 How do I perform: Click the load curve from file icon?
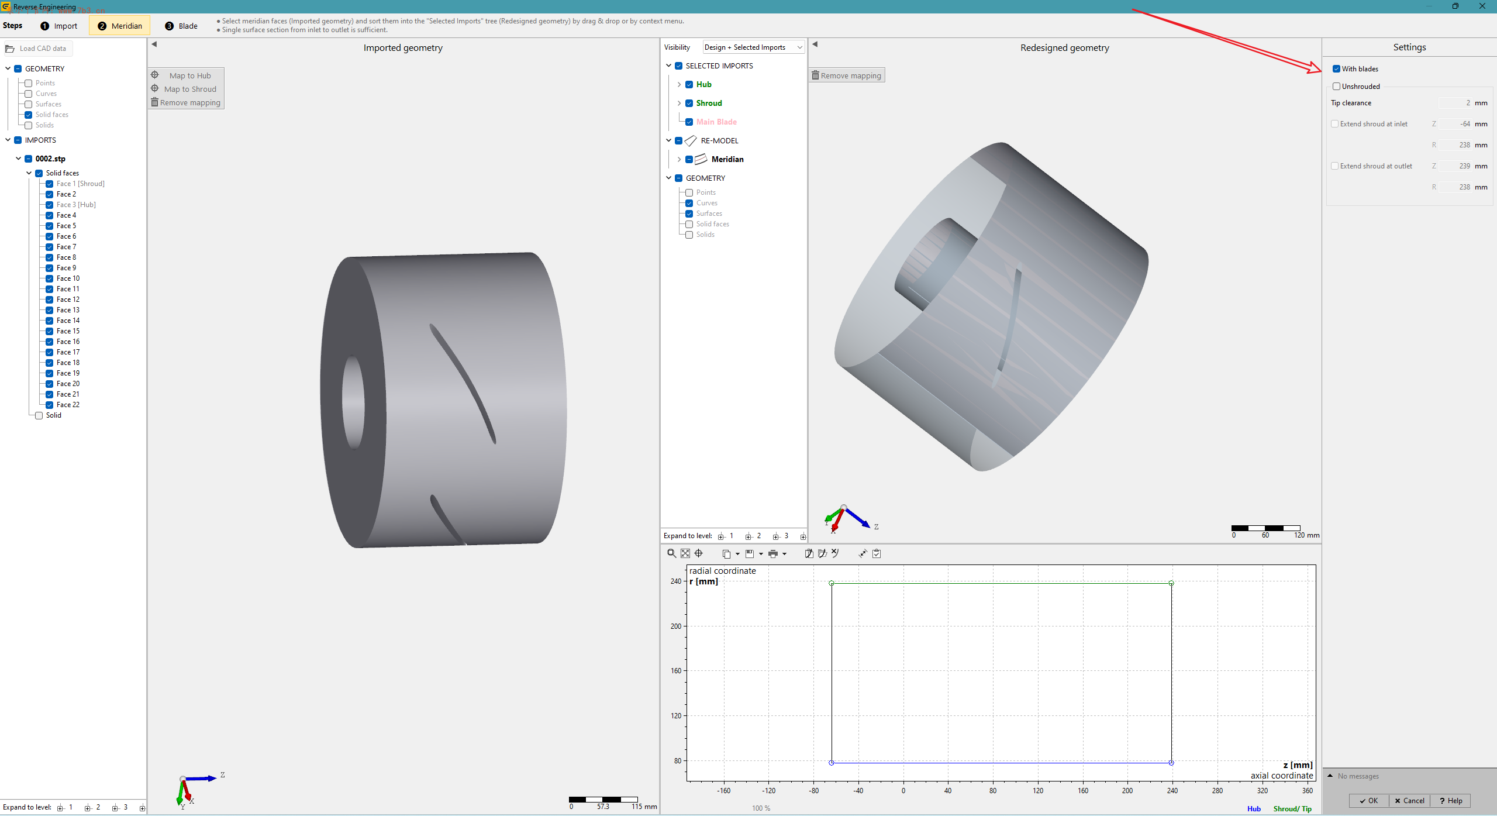(822, 553)
